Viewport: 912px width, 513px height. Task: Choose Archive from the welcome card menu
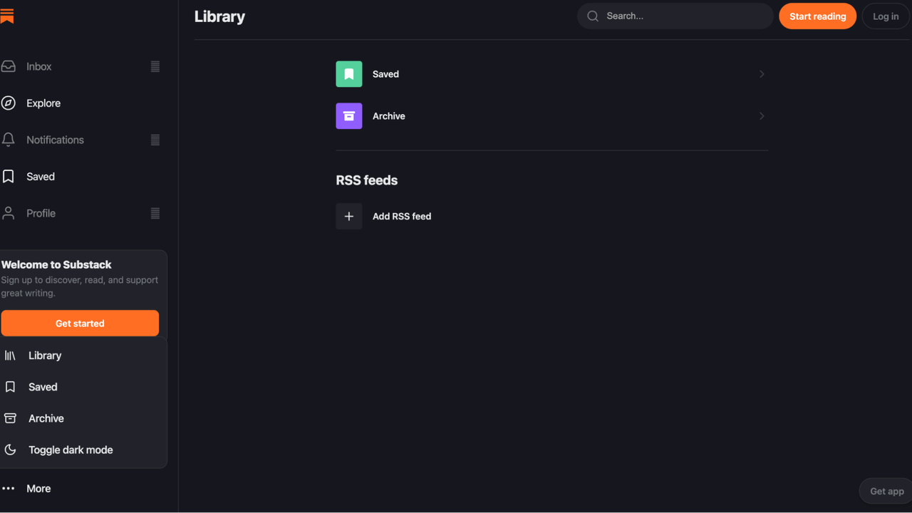tap(46, 418)
